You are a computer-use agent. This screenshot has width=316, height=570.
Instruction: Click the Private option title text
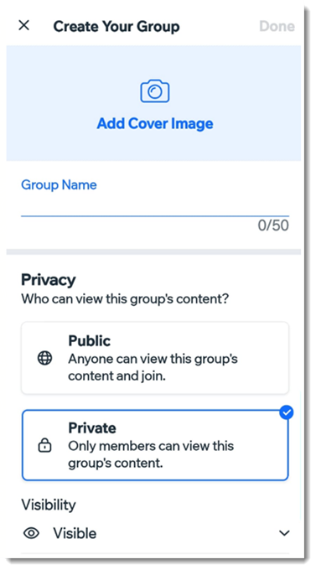click(92, 427)
